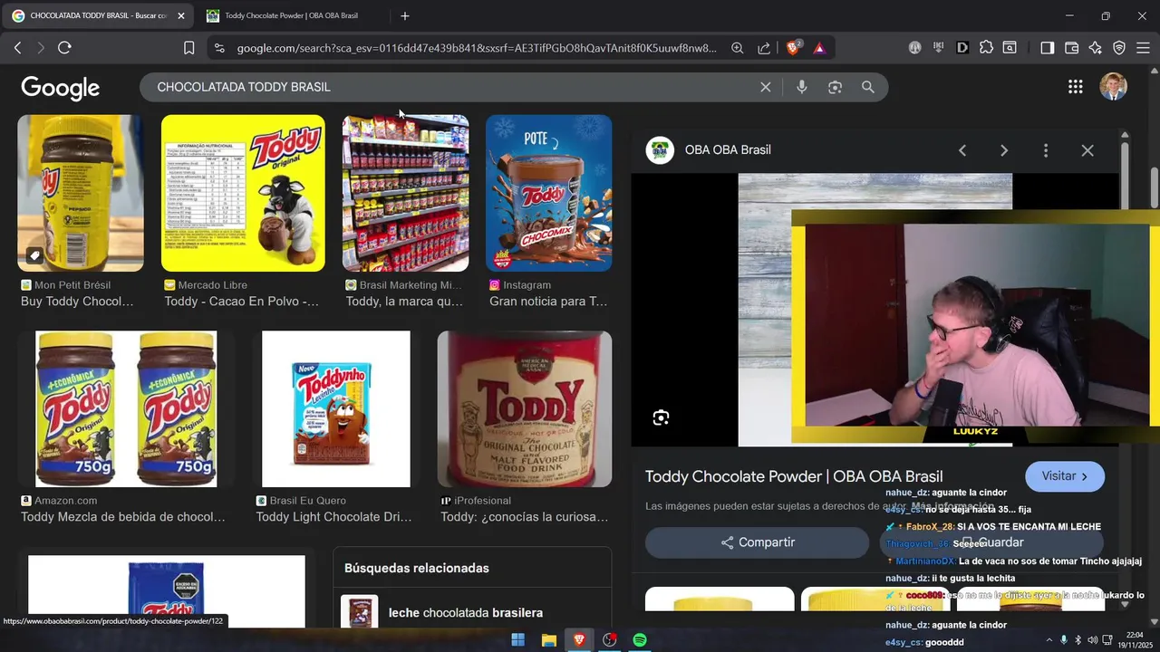Image resolution: width=1160 pixels, height=652 pixels.
Task: Show the next image in preview panel
Action: coord(1004,150)
